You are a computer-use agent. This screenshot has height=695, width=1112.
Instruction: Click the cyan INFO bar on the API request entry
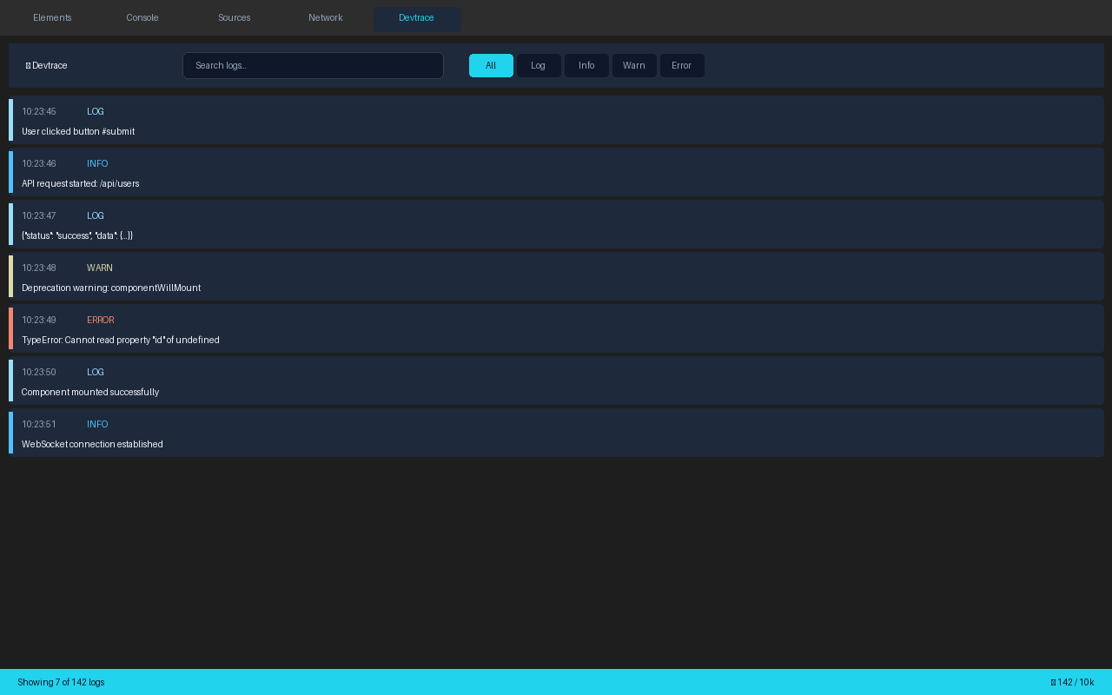coord(11,171)
